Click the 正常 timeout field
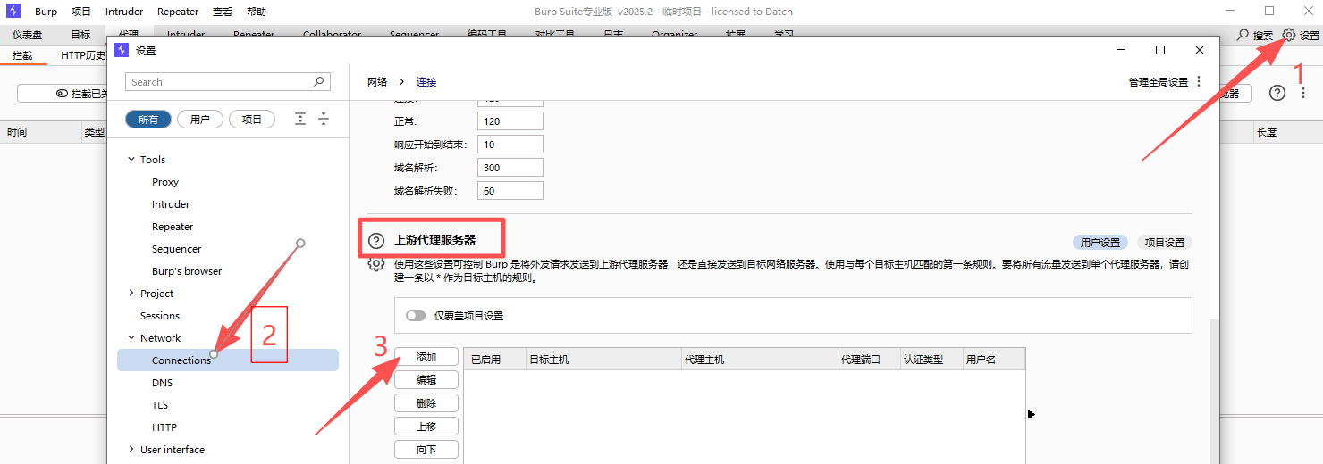This screenshot has width=1323, height=464. 510,121
